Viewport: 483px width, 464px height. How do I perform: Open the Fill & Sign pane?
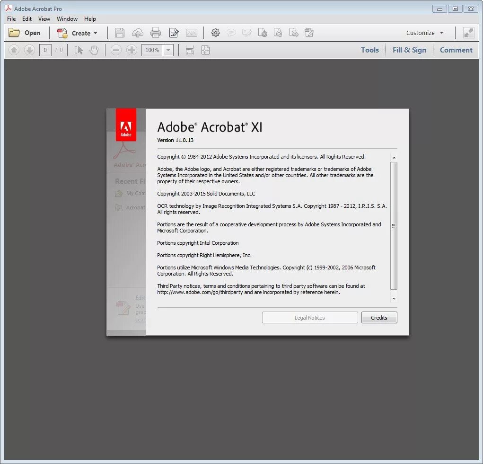pyautogui.click(x=409, y=50)
